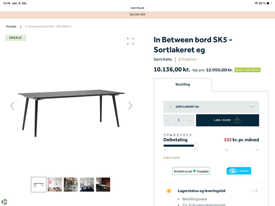Open the Læs mere link
Viewport: 275px width, 206px height.
point(172,157)
